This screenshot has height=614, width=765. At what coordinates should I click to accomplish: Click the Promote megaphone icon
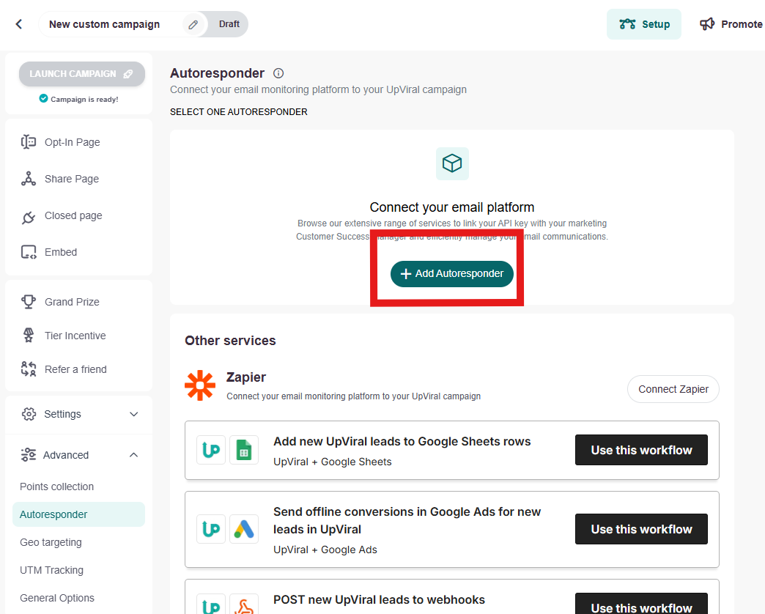point(707,24)
